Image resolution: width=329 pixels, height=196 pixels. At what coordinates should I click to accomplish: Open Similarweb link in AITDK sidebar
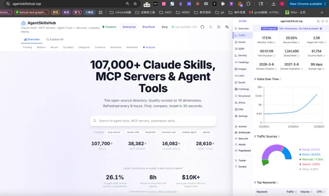242,132
